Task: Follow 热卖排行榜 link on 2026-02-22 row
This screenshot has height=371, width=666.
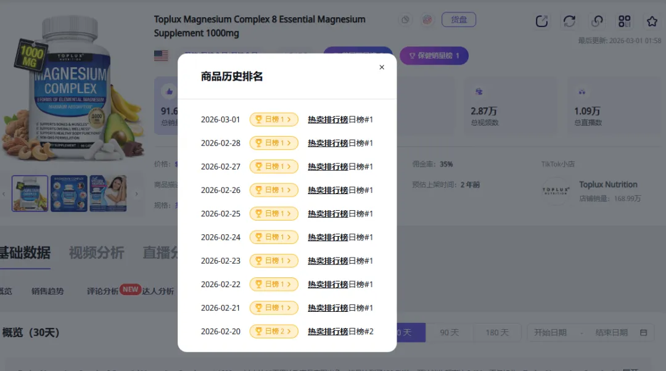Action: (x=328, y=284)
